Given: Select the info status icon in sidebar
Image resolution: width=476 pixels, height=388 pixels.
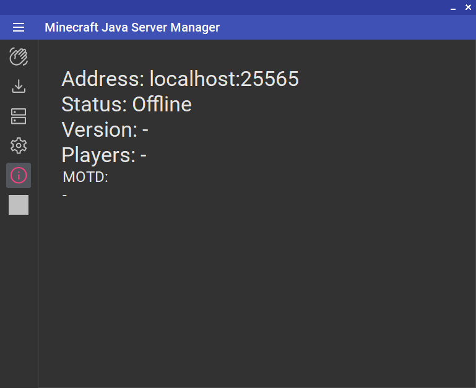Looking at the screenshot, I should click(x=19, y=176).
